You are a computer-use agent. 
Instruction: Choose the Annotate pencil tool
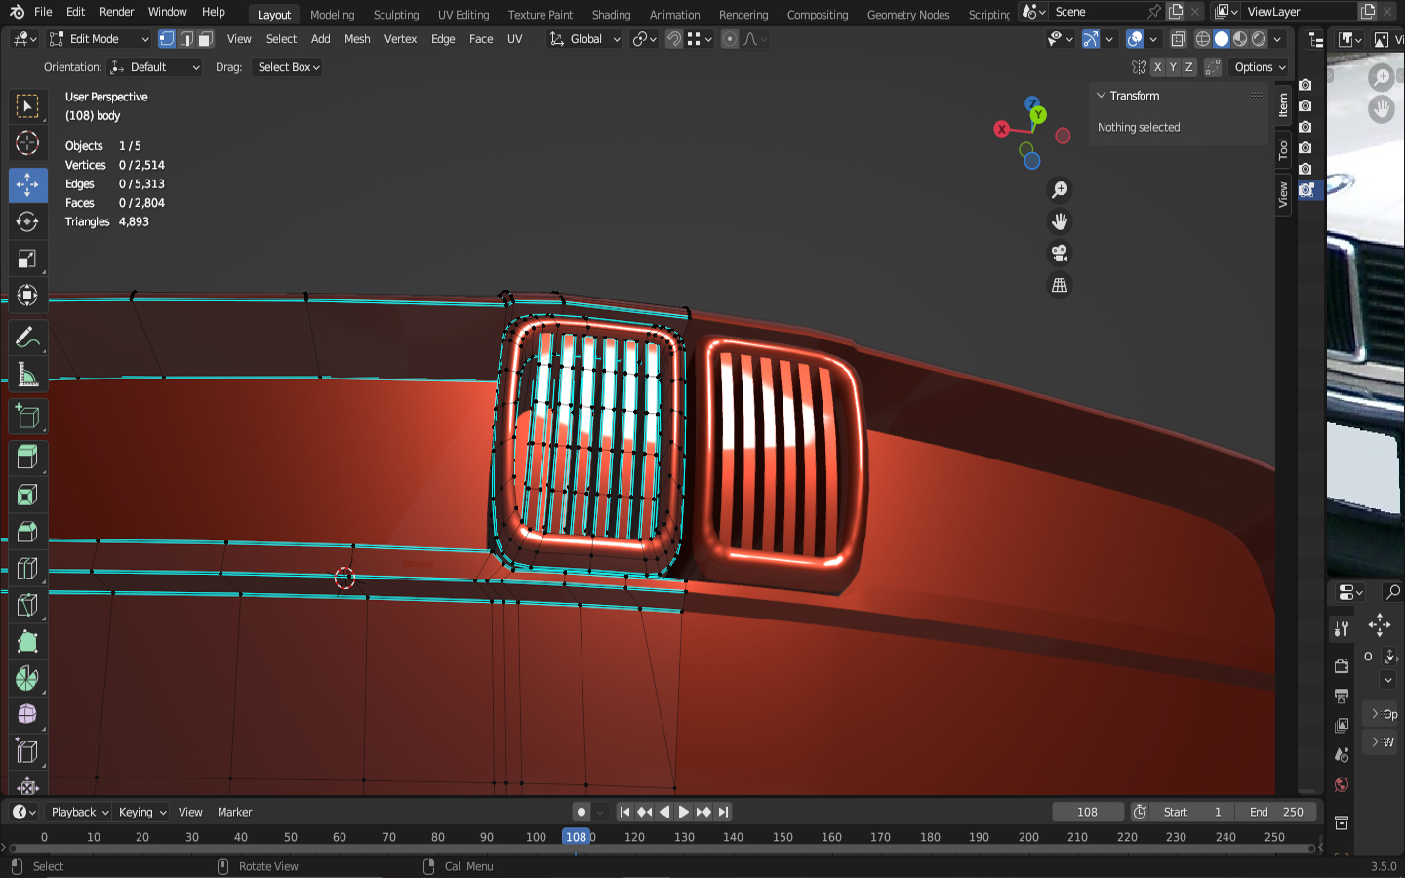click(x=27, y=338)
